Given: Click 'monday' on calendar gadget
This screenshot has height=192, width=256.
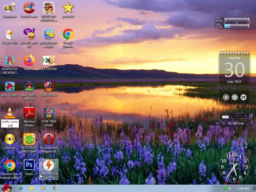Looking at the screenshot, I should tap(234, 58).
